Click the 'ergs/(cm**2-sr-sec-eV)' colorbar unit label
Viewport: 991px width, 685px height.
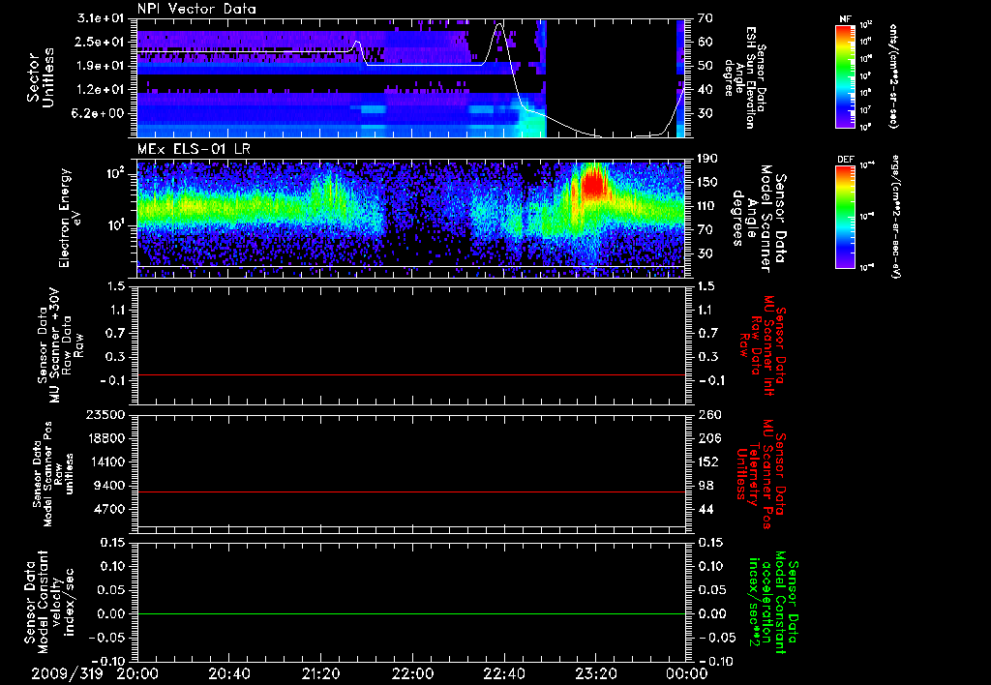pos(895,217)
